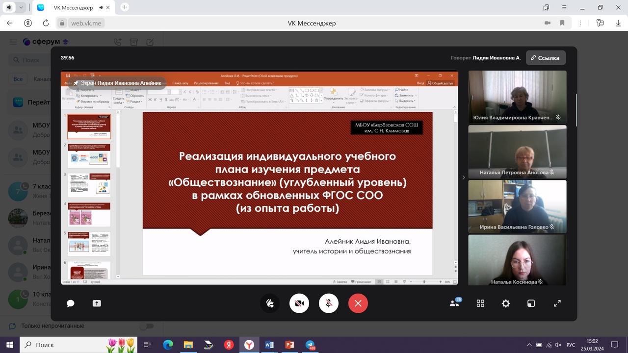Screen dimensions: 628x353
Task: Open the Windows Start menu
Action: coord(10,345)
